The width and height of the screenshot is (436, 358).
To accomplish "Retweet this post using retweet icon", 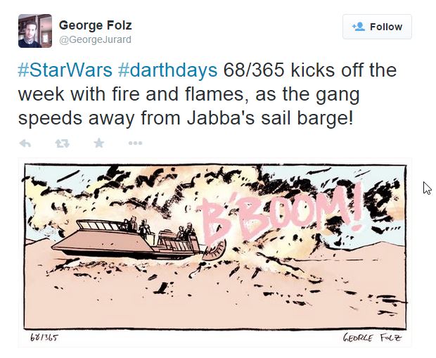I will point(62,143).
